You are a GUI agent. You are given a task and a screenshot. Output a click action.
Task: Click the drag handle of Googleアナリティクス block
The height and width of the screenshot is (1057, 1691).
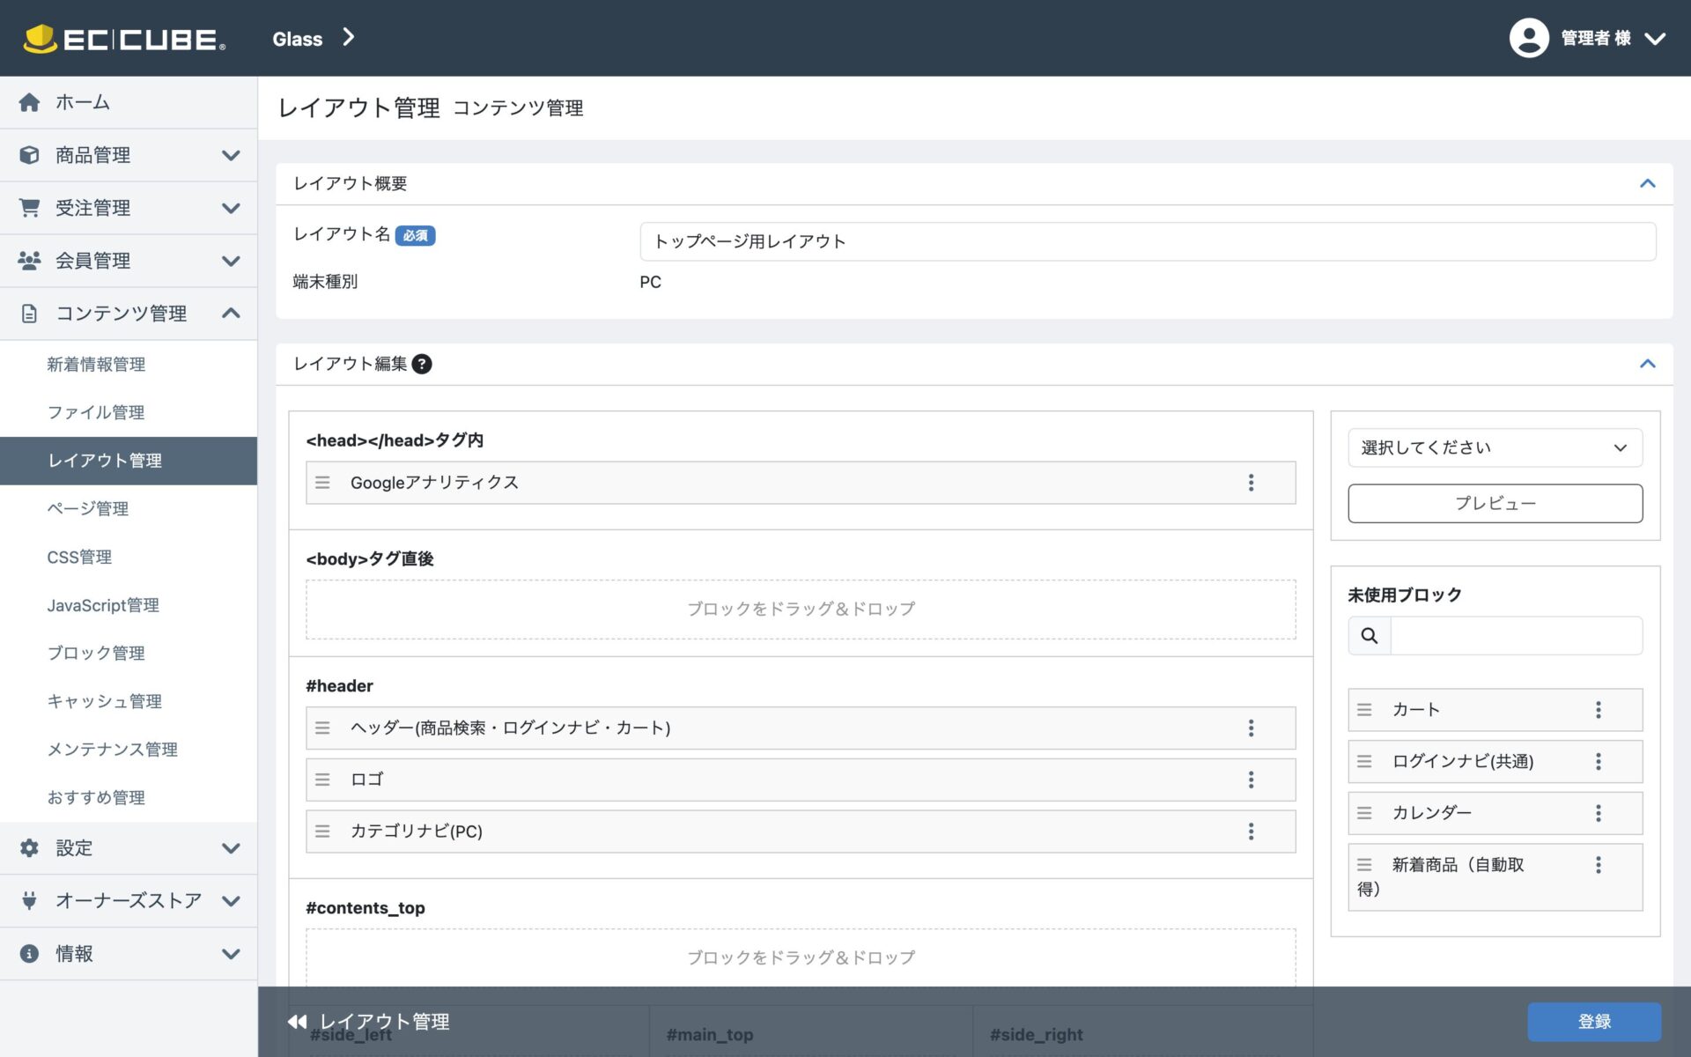tap(322, 483)
